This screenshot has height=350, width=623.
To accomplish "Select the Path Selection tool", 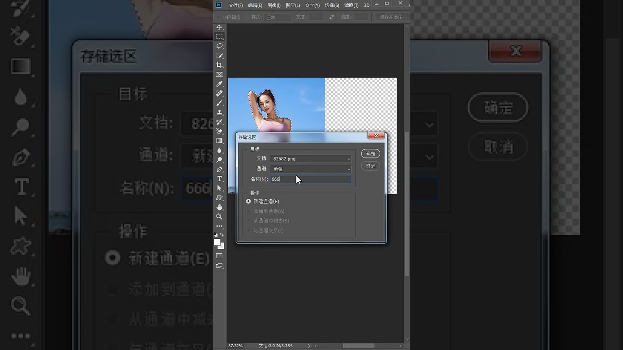I will click(220, 188).
